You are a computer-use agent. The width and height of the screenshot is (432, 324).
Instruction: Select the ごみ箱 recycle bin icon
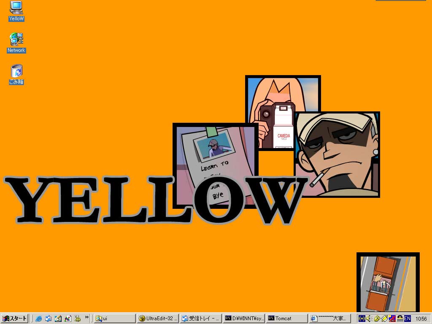coord(16,74)
